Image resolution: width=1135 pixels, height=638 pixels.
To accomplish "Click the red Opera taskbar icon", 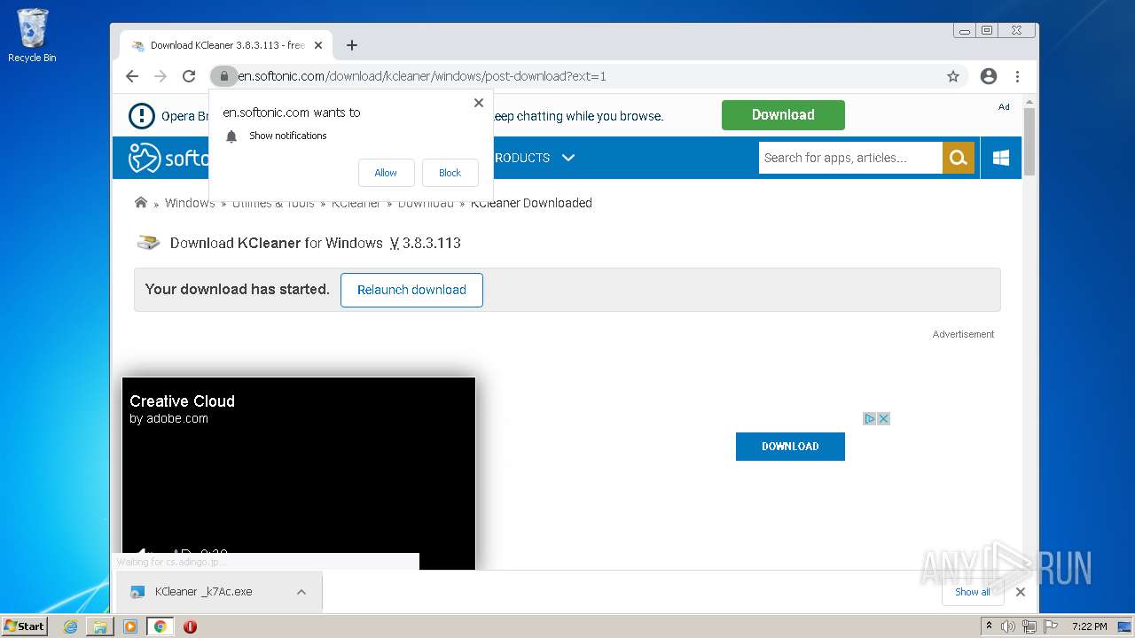I will (190, 626).
